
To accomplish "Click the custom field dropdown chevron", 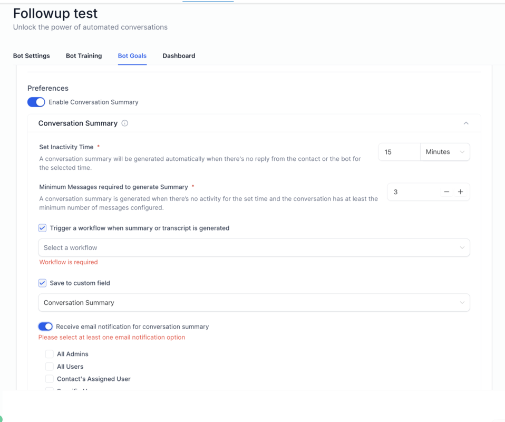I will [x=463, y=302].
